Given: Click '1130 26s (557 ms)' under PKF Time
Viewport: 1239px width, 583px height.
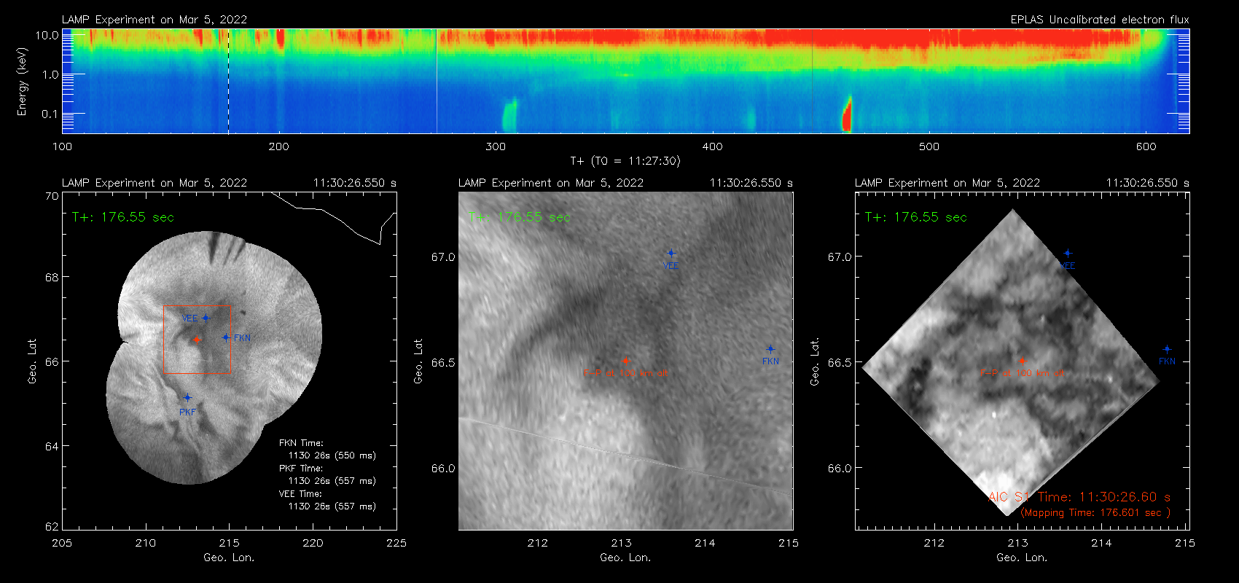Looking at the screenshot, I should [332, 481].
